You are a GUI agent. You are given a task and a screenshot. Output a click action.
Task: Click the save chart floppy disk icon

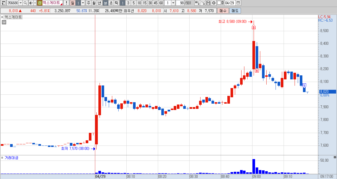208,3
